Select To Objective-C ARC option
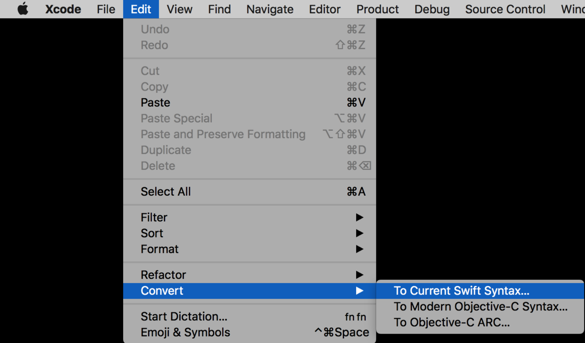This screenshot has height=343, width=585. click(451, 323)
